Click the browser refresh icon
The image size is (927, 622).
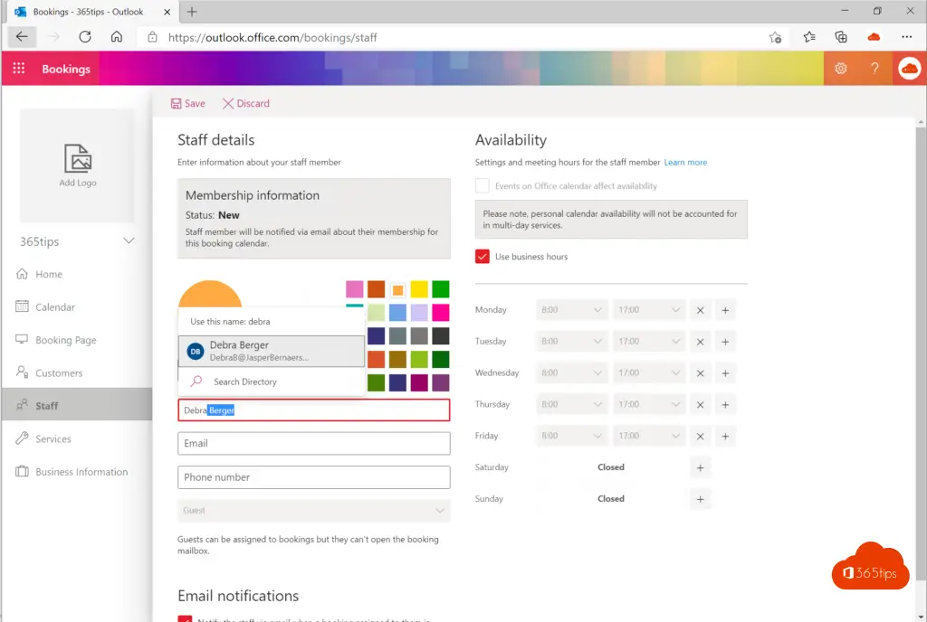coord(85,37)
